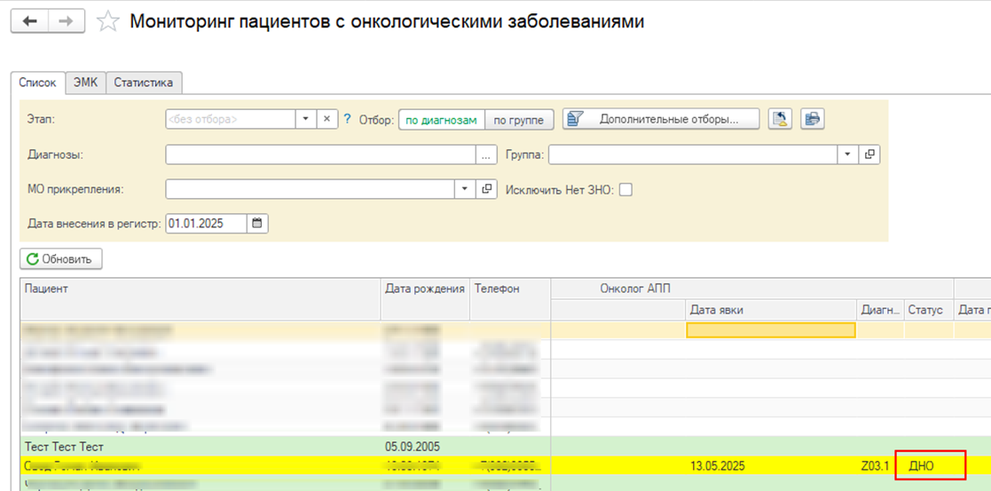The width and height of the screenshot is (991, 491).
Task: Click the back navigation arrow
Action: tap(29, 21)
